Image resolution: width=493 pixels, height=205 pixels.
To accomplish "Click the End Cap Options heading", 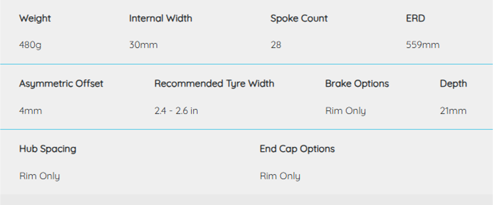I will pos(297,149).
